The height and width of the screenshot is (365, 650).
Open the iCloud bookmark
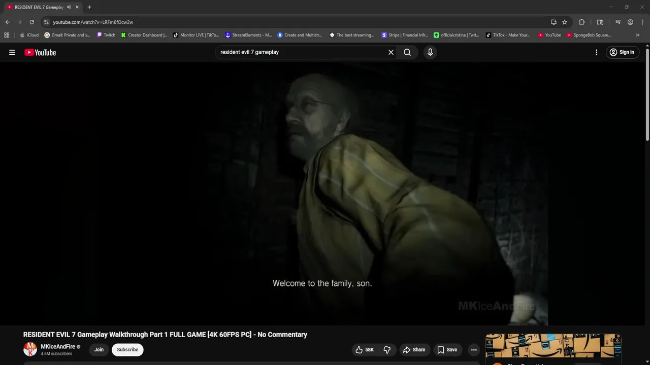pos(29,35)
